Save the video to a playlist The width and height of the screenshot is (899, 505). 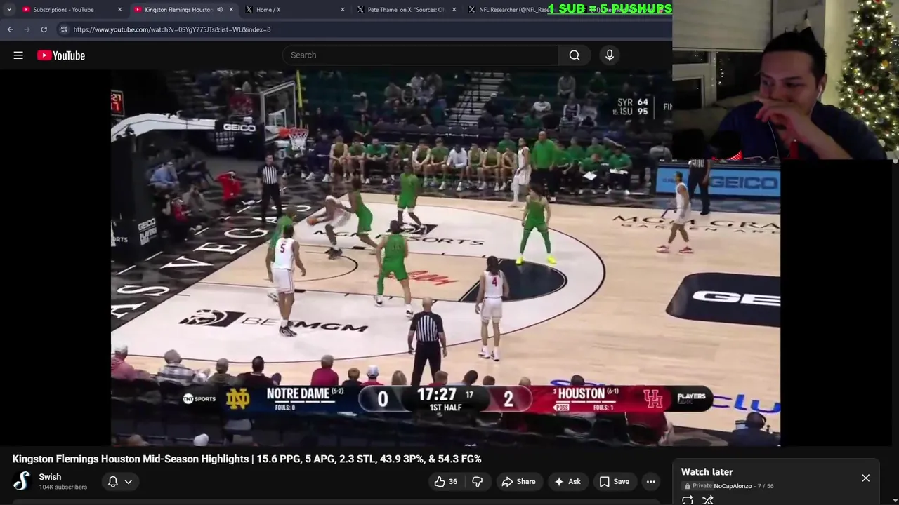coord(614,482)
